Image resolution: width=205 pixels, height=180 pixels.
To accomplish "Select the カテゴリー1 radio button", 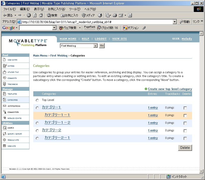I will click(37, 108).
